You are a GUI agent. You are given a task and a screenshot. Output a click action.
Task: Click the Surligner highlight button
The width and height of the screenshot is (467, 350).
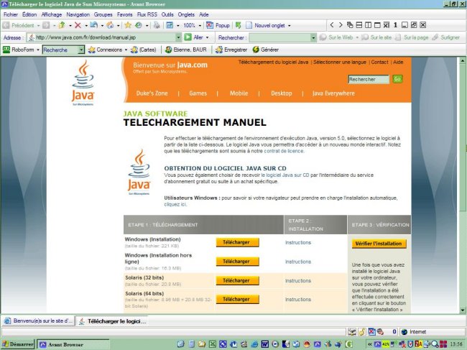446,37
